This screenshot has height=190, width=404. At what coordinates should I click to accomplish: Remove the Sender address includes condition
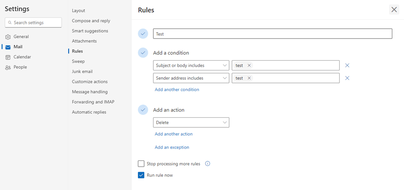(x=347, y=78)
